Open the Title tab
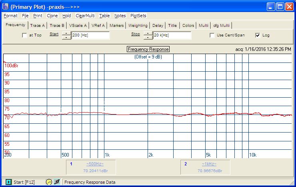296x187 pixels. tap(172, 26)
